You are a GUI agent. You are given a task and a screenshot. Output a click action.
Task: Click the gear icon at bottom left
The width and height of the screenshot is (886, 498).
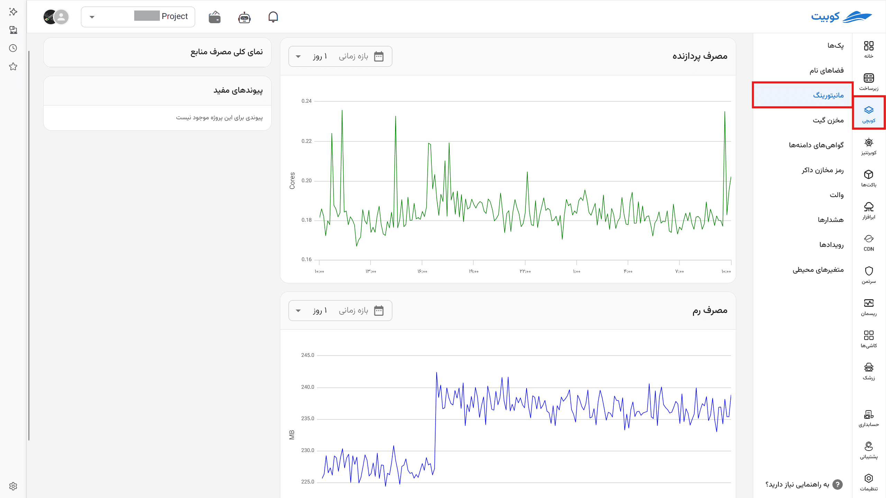pos(13,486)
